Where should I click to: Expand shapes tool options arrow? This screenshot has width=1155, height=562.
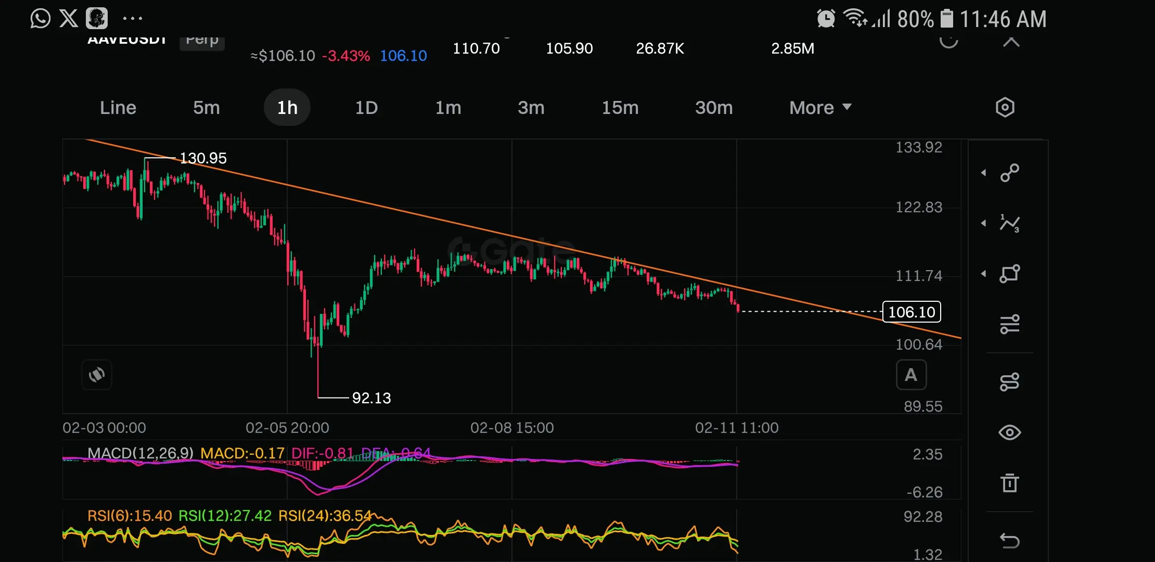point(983,274)
